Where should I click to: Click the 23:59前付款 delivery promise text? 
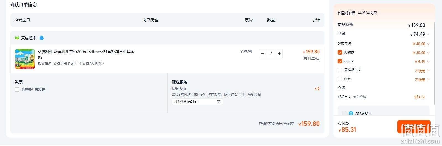pos(216,94)
